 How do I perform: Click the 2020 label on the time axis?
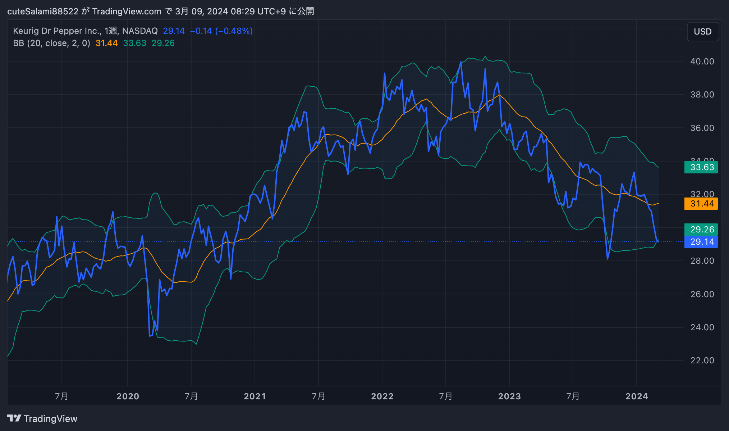point(128,396)
